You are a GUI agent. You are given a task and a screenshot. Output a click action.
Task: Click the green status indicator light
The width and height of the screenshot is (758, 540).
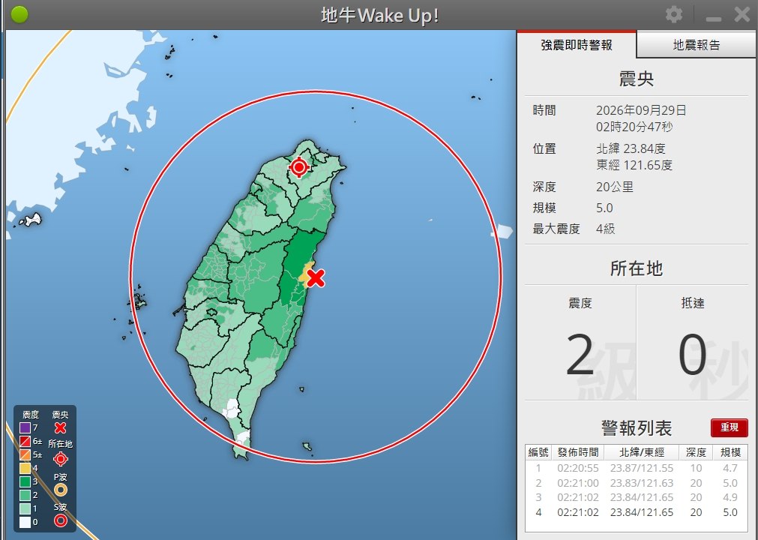[19, 14]
